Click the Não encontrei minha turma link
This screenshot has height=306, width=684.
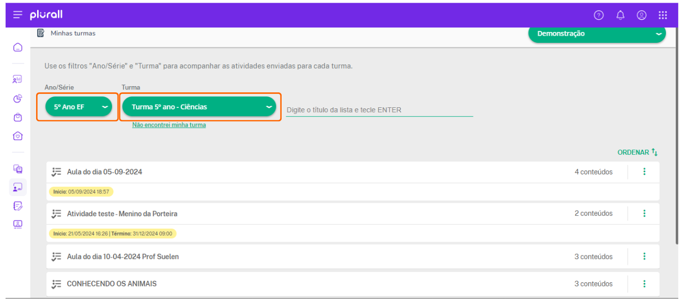[169, 125]
